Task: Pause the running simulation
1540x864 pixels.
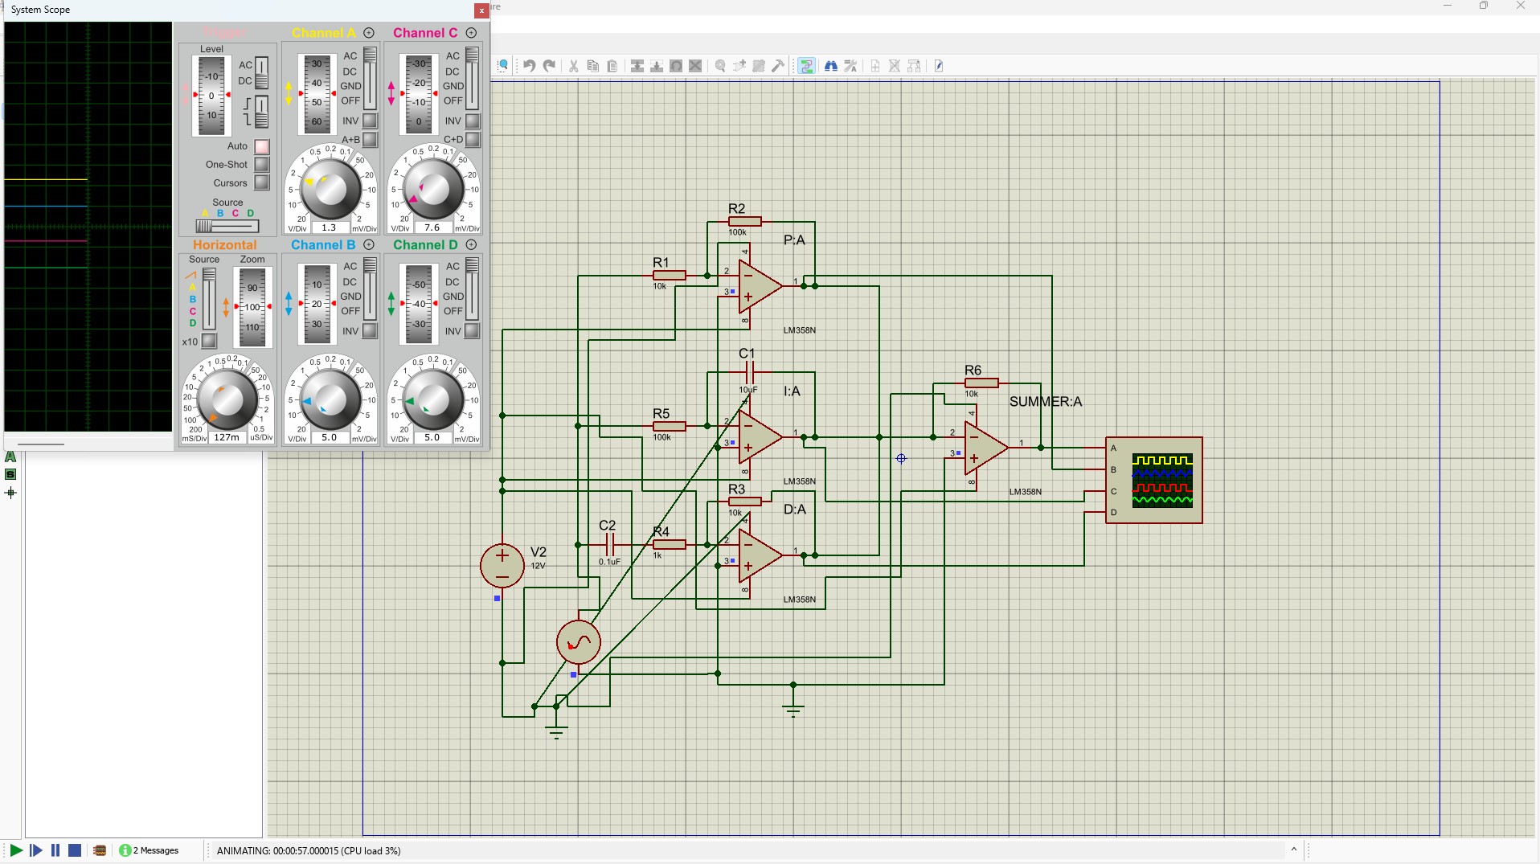Action: click(x=55, y=850)
